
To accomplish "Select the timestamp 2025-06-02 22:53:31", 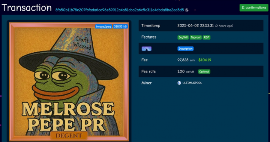I will (195, 26).
